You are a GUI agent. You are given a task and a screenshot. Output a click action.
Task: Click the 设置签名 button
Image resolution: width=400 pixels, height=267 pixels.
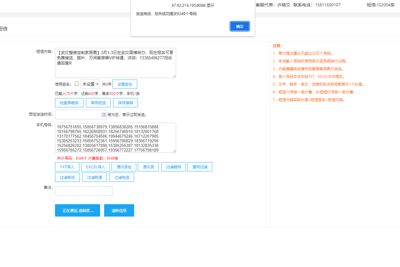(x=125, y=84)
